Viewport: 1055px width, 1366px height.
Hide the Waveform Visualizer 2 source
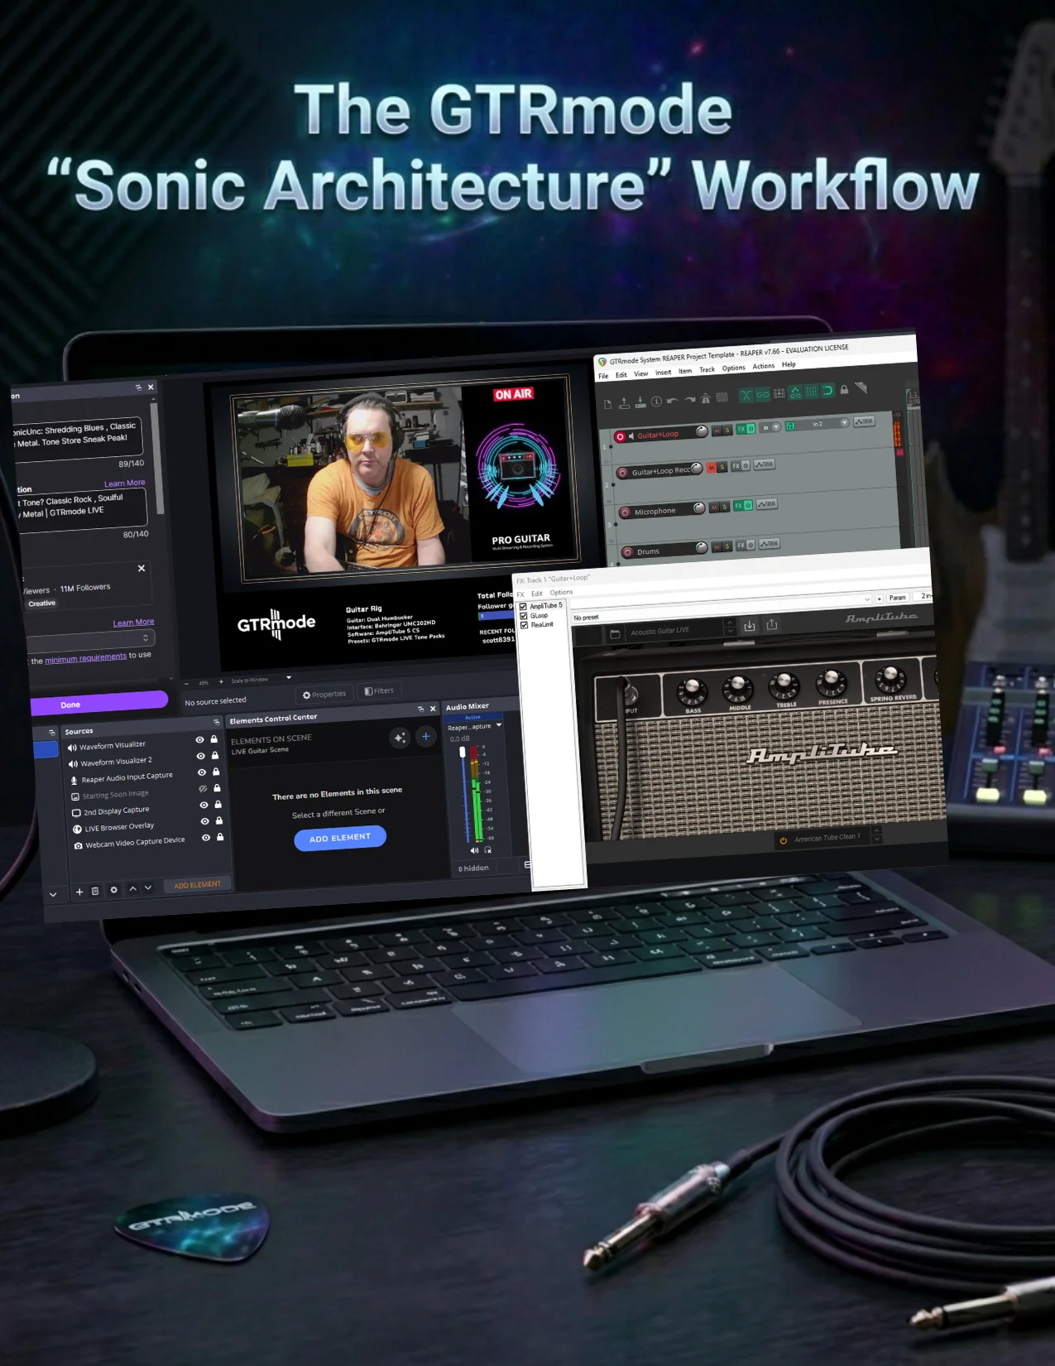201,756
